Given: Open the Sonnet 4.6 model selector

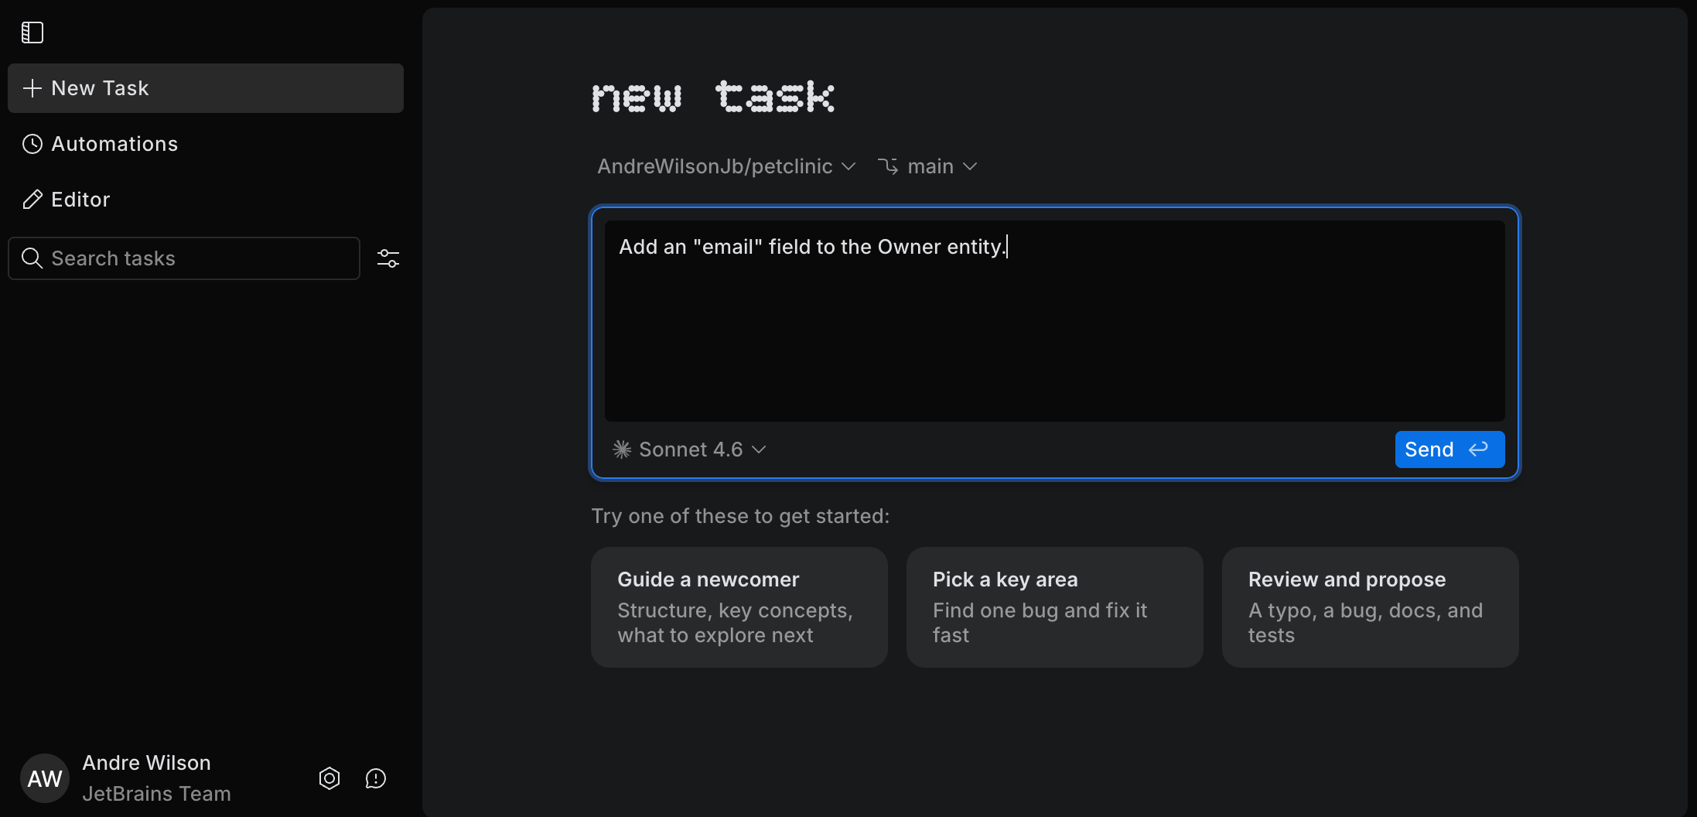Looking at the screenshot, I should coord(689,450).
